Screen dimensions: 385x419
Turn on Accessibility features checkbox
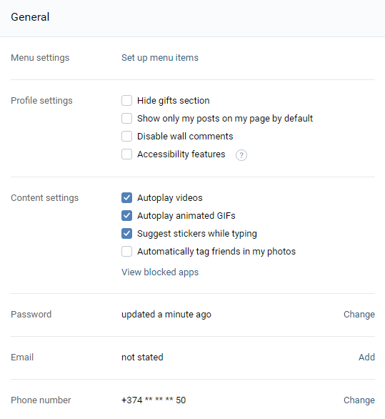(x=127, y=154)
